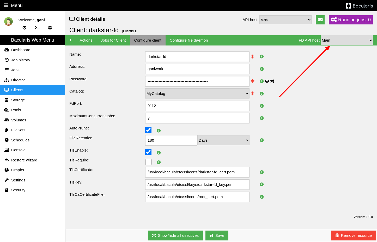377x242 pixels.
Task: Open the FileRetention Days unit dropdown
Action: tap(223, 140)
